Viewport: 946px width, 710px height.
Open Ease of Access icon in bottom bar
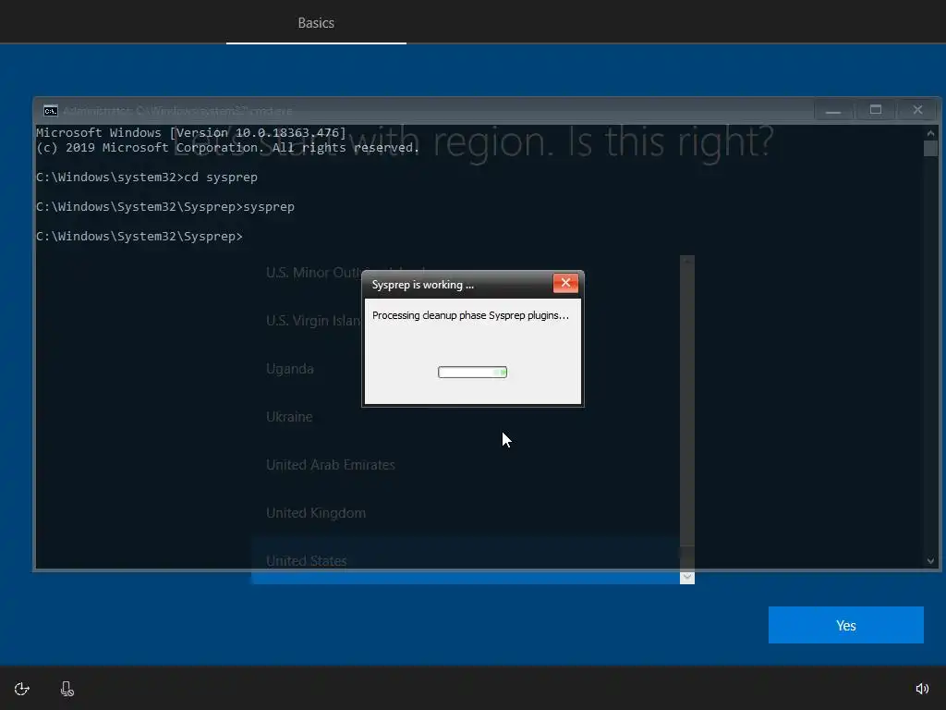pyautogui.click(x=22, y=689)
